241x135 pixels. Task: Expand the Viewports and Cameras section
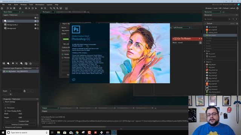point(4,127)
